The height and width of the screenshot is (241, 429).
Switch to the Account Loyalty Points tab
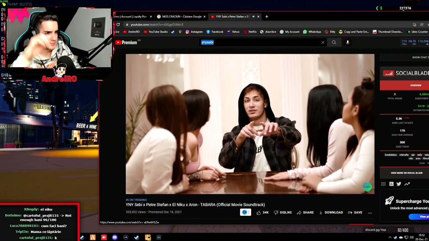[133, 16]
